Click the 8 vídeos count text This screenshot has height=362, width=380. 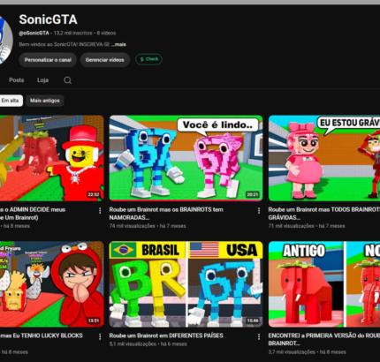[x=106, y=33]
